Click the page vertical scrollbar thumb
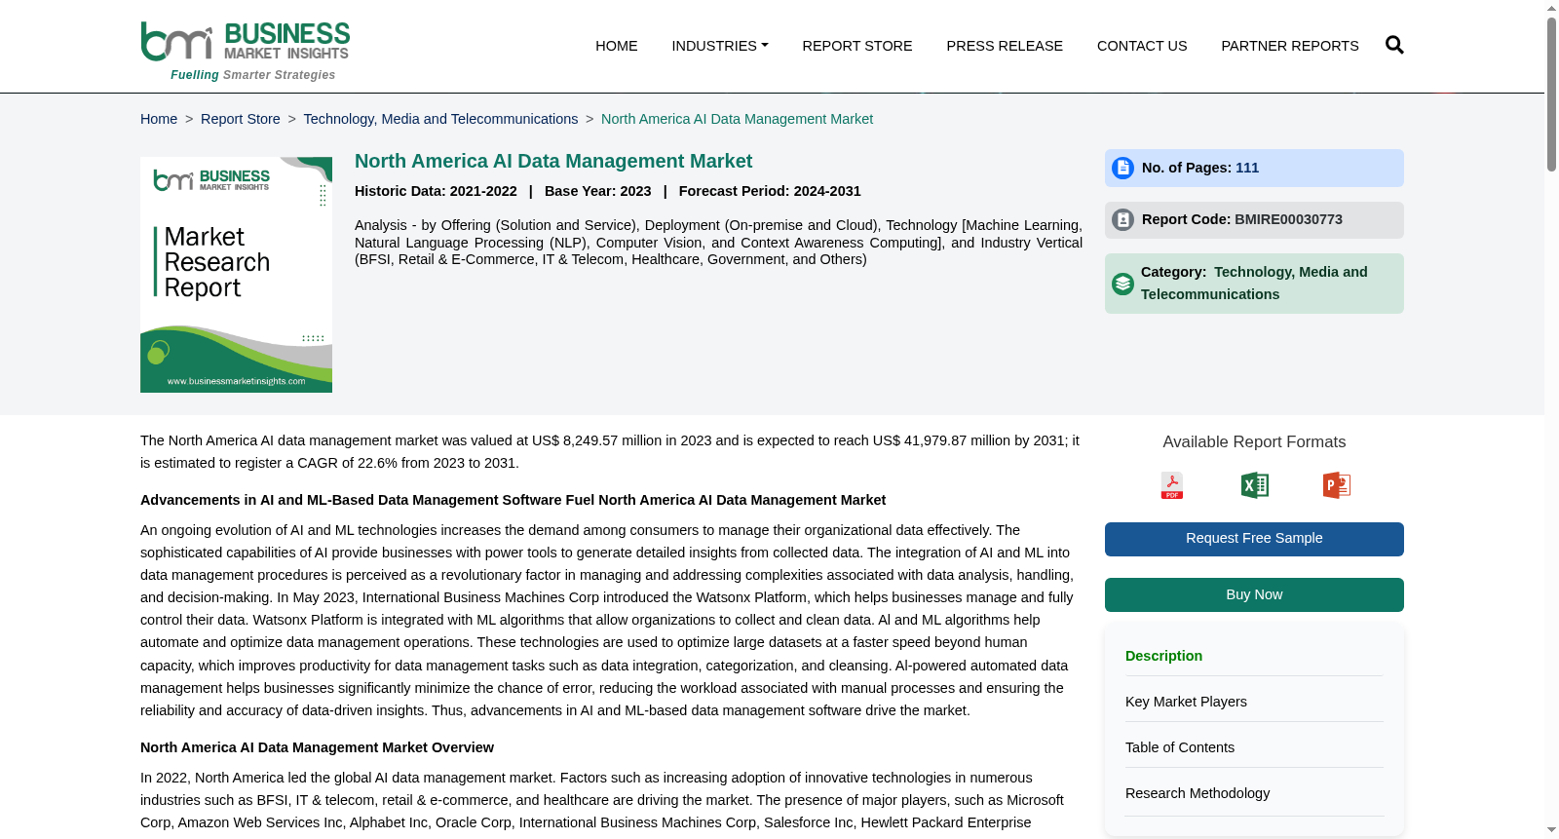The width and height of the screenshot is (1559, 839). coord(1551,95)
